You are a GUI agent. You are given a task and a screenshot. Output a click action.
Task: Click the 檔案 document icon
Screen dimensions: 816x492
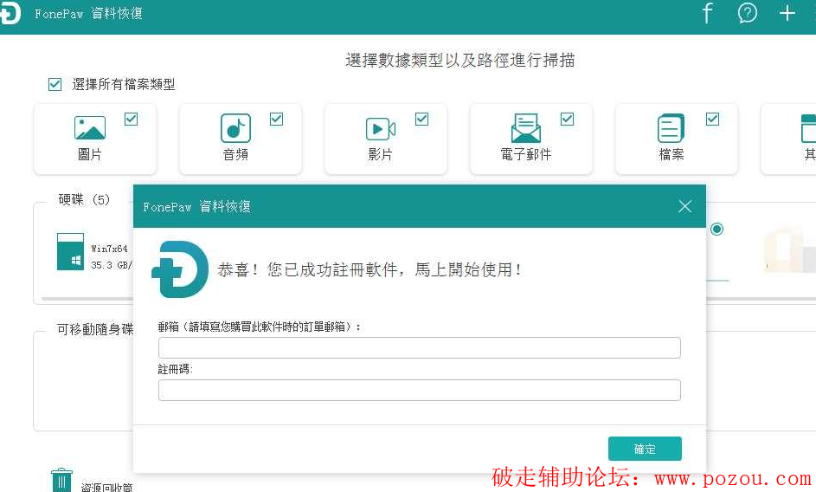[671, 128]
